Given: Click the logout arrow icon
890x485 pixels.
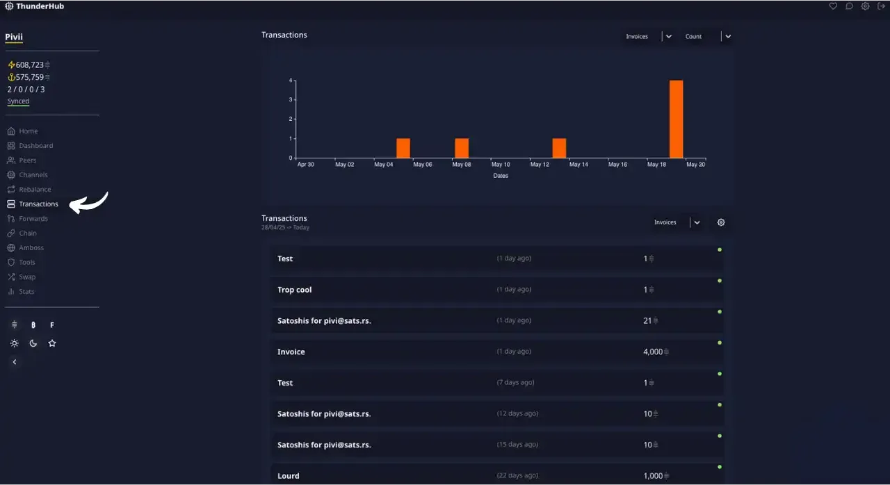Looking at the screenshot, I should [x=881, y=6].
